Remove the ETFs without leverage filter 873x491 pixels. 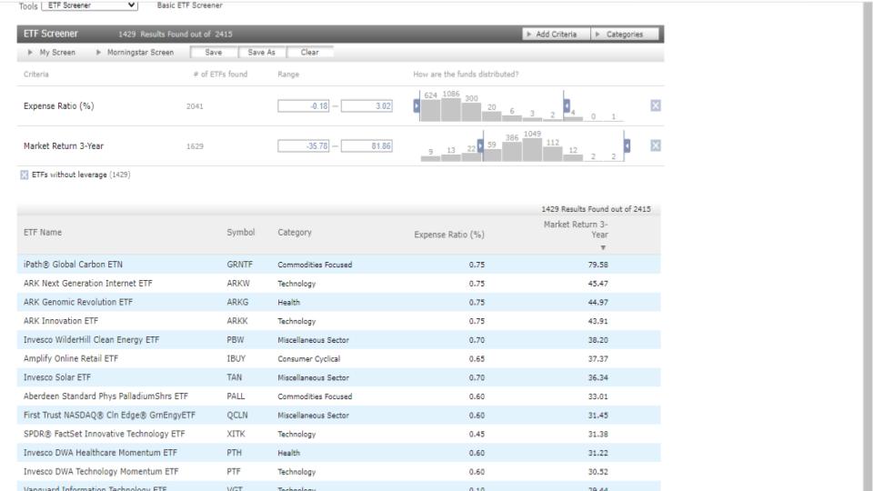(x=24, y=175)
